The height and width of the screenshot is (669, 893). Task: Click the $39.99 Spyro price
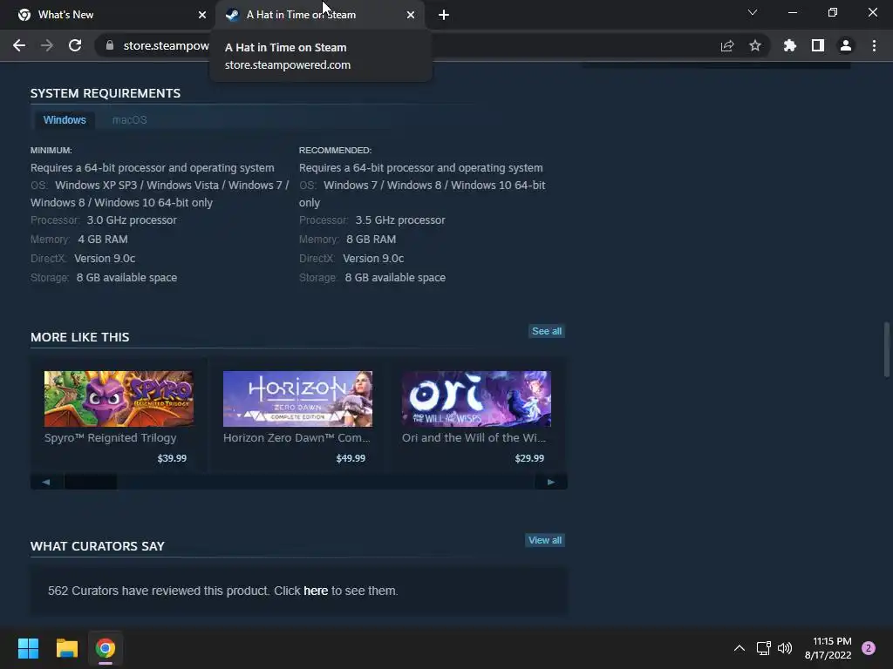(172, 458)
